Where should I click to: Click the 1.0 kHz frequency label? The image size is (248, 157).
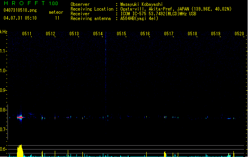click(x=3, y=71)
